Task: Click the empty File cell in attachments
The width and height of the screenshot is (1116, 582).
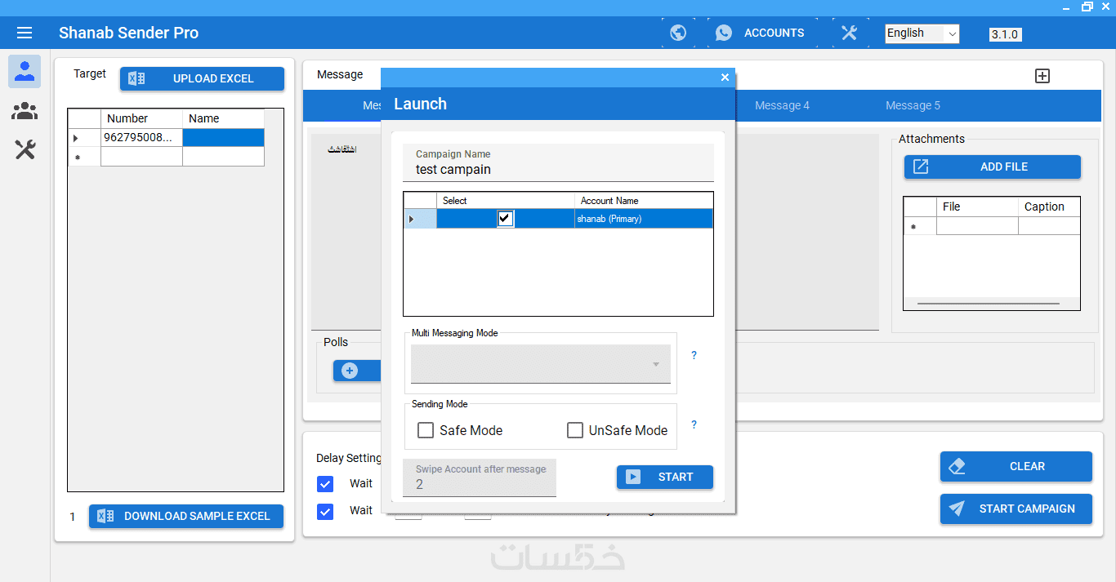Action: tap(977, 226)
